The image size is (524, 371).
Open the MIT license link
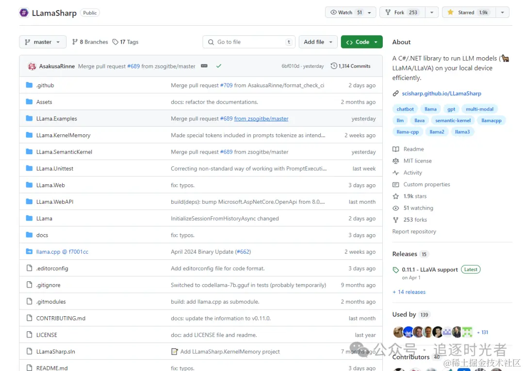417,161
